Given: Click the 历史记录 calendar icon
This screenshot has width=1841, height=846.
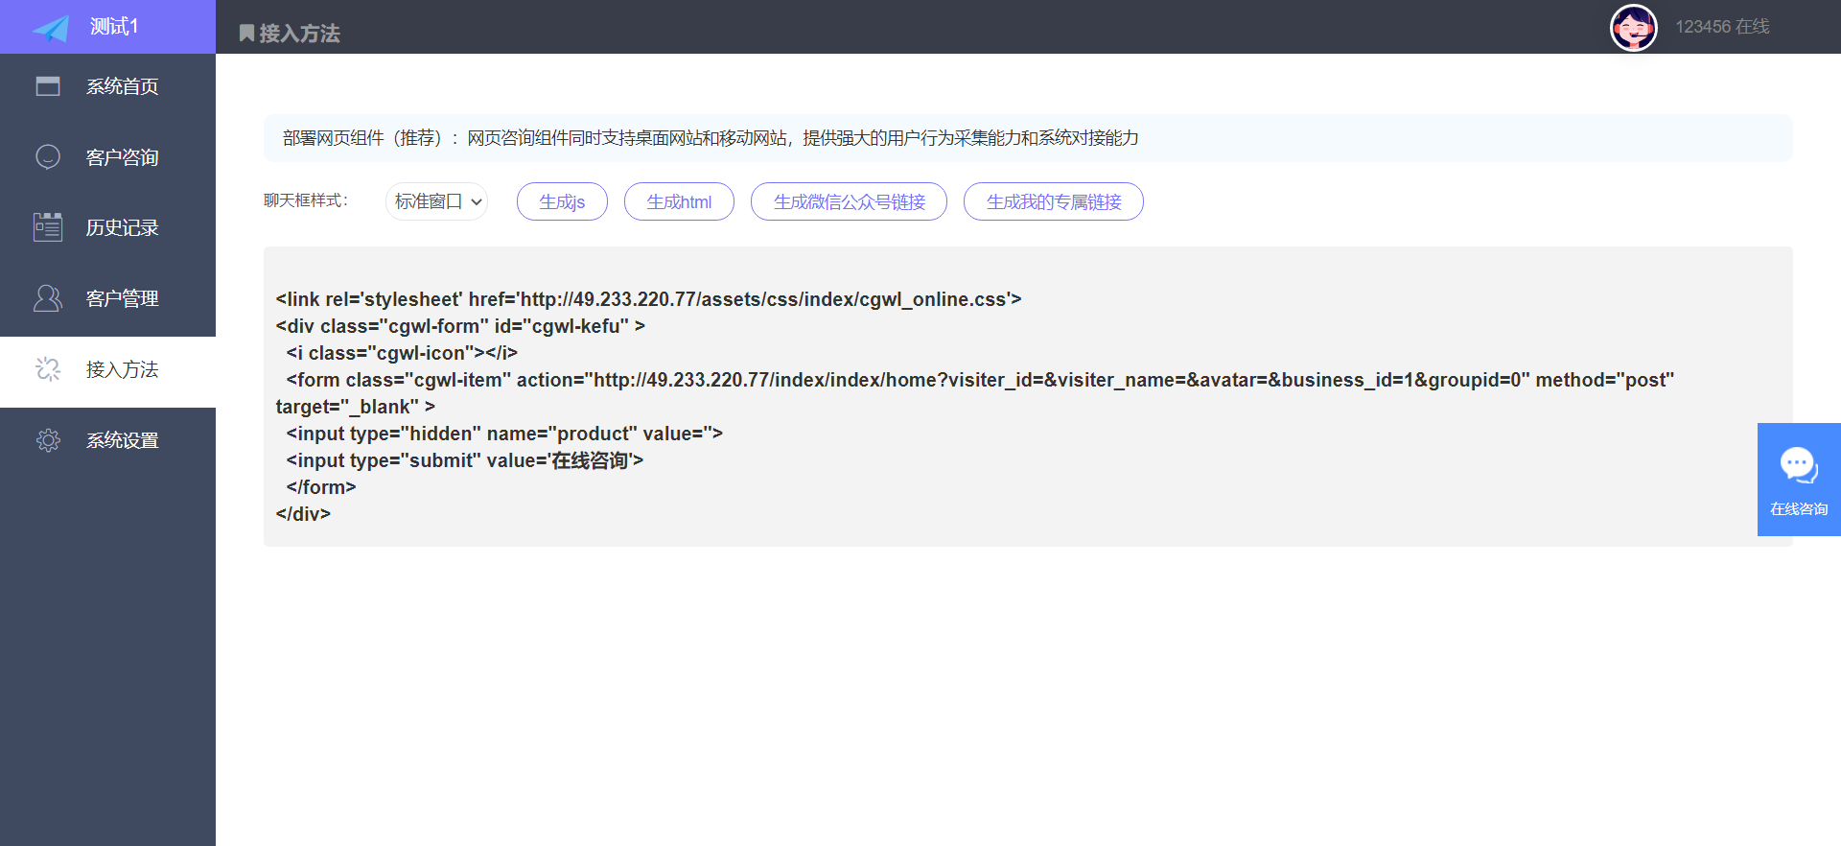Looking at the screenshot, I should (x=48, y=227).
